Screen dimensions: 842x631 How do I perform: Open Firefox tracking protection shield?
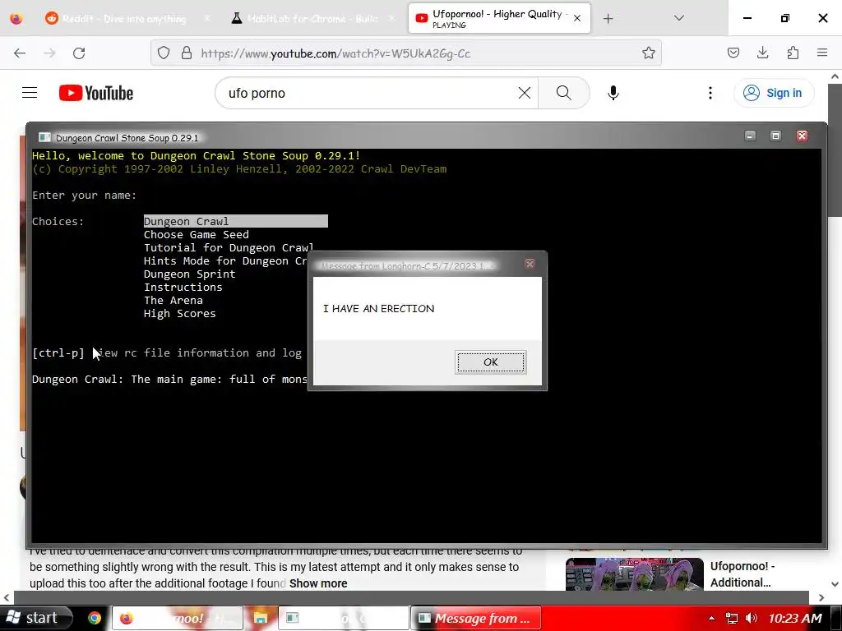click(x=164, y=53)
